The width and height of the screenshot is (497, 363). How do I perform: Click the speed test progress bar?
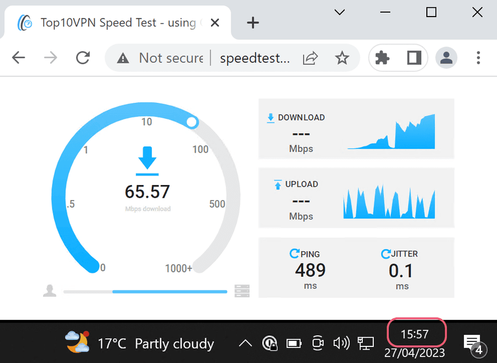pos(145,291)
